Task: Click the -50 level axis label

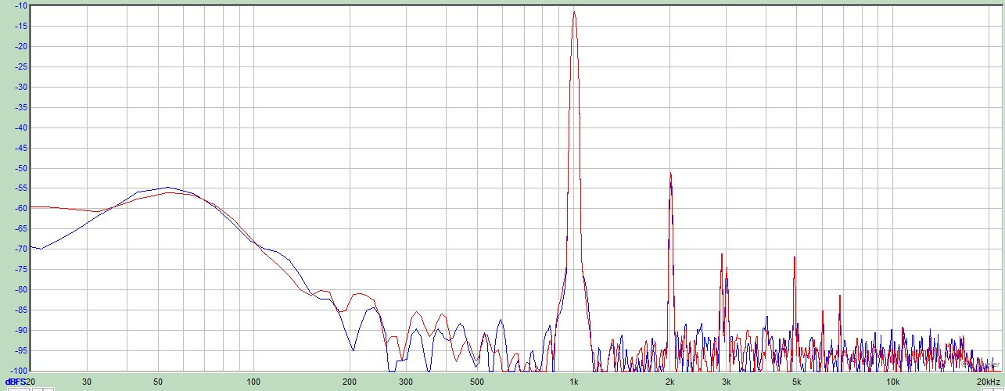Action: point(20,168)
